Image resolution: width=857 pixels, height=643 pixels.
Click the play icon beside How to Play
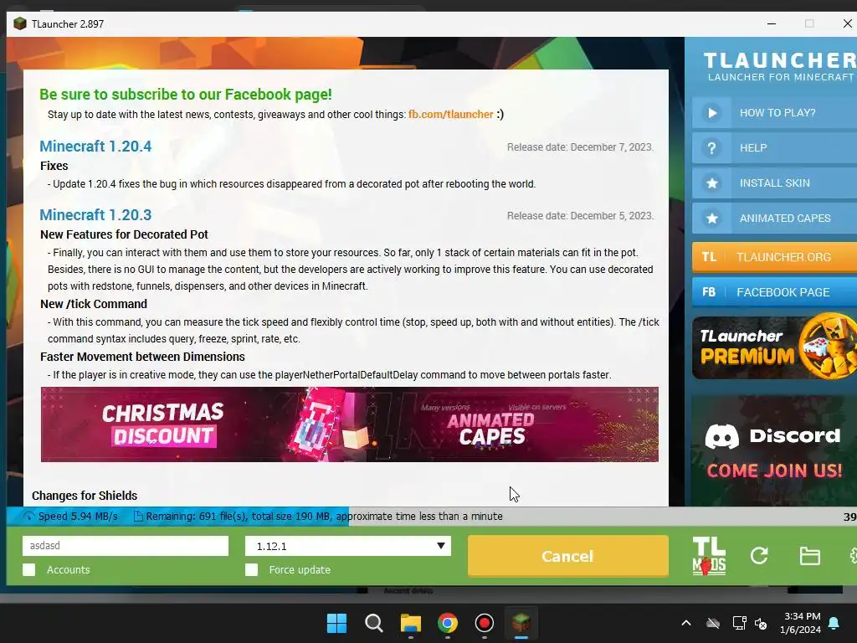click(711, 113)
